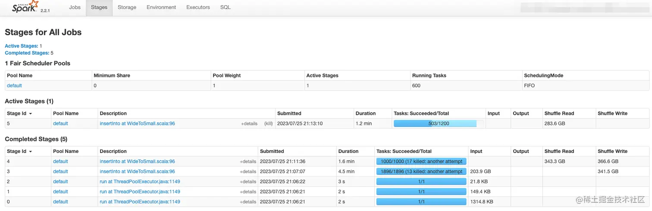Select the 21.8 KB input value
The height and width of the screenshot is (211, 652).
point(479,182)
